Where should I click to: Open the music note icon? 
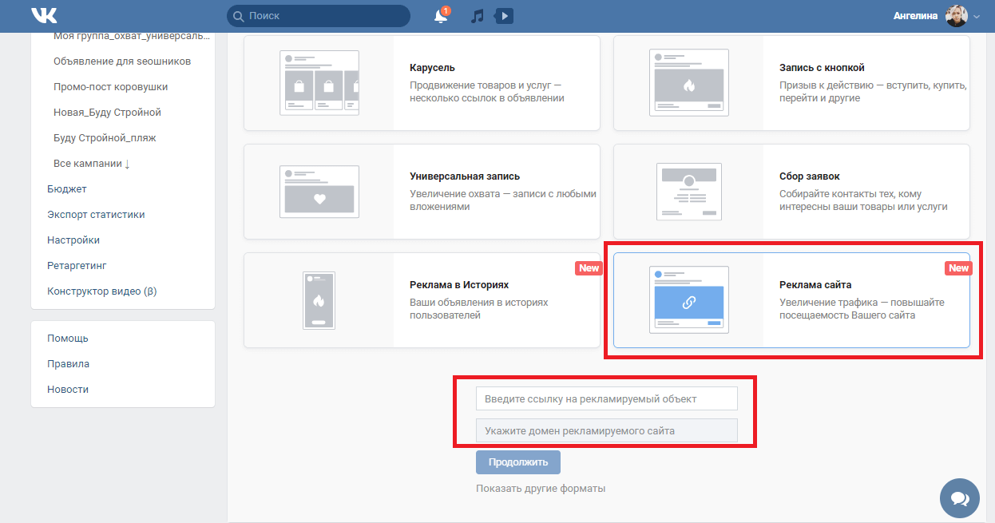(478, 16)
